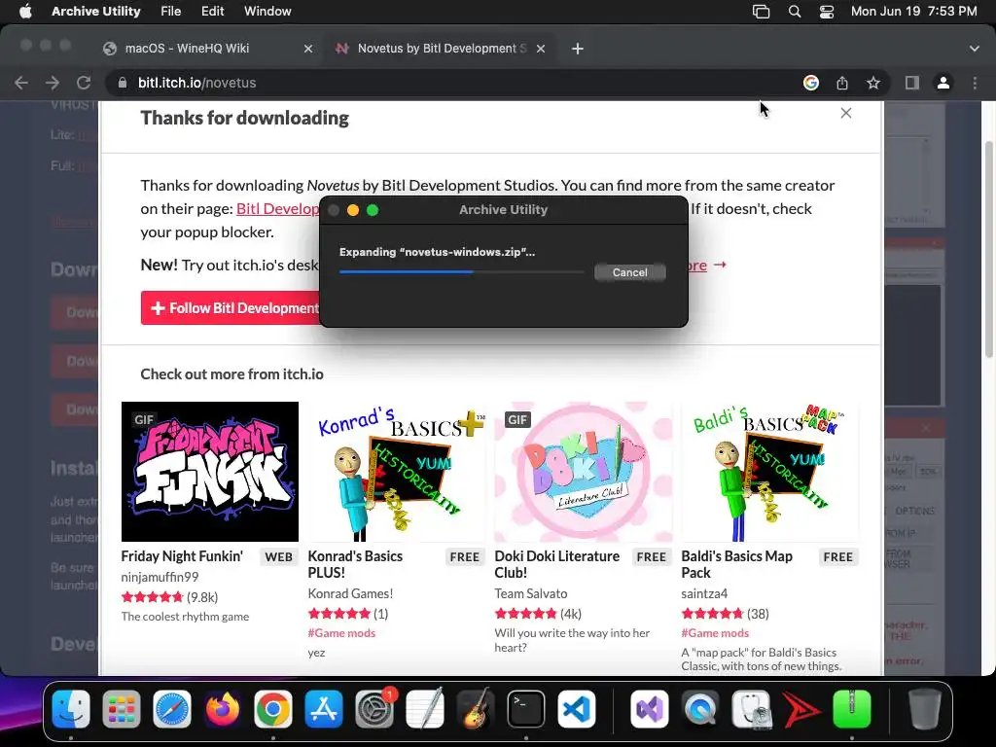Open Stage Manager windows icon in menu bar
The width and height of the screenshot is (996, 747).
pyautogui.click(x=761, y=12)
